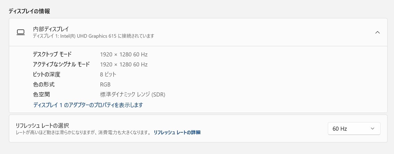Click the 内部ディスプレイ header title
Screen dimensions: 394x154
[x=51, y=29]
